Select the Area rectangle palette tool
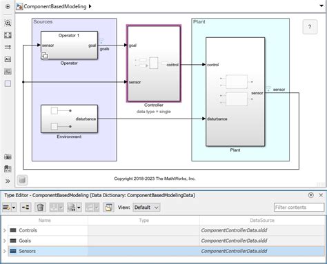The image size is (327, 264). 8,83
